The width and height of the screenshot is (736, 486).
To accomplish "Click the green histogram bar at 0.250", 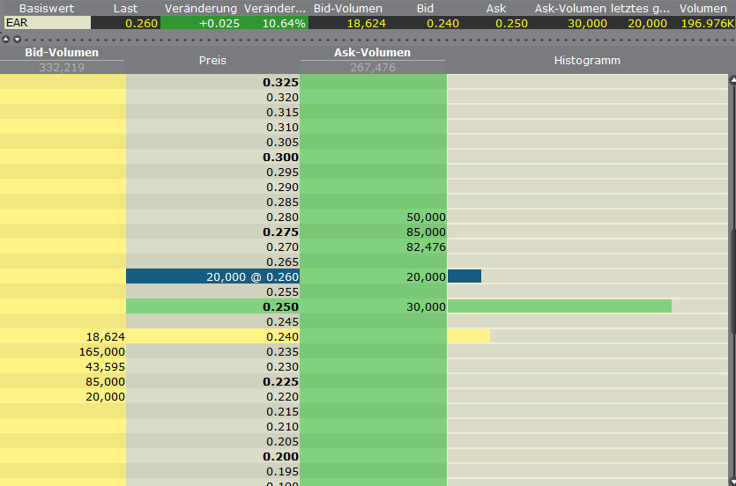I will 560,306.
